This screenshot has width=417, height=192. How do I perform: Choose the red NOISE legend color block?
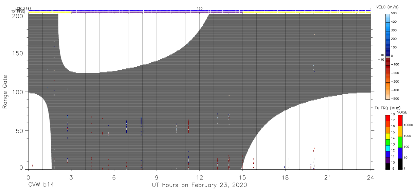400,120
